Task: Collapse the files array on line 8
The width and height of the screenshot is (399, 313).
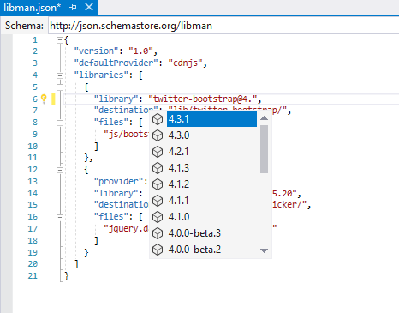Action: [x=60, y=123]
